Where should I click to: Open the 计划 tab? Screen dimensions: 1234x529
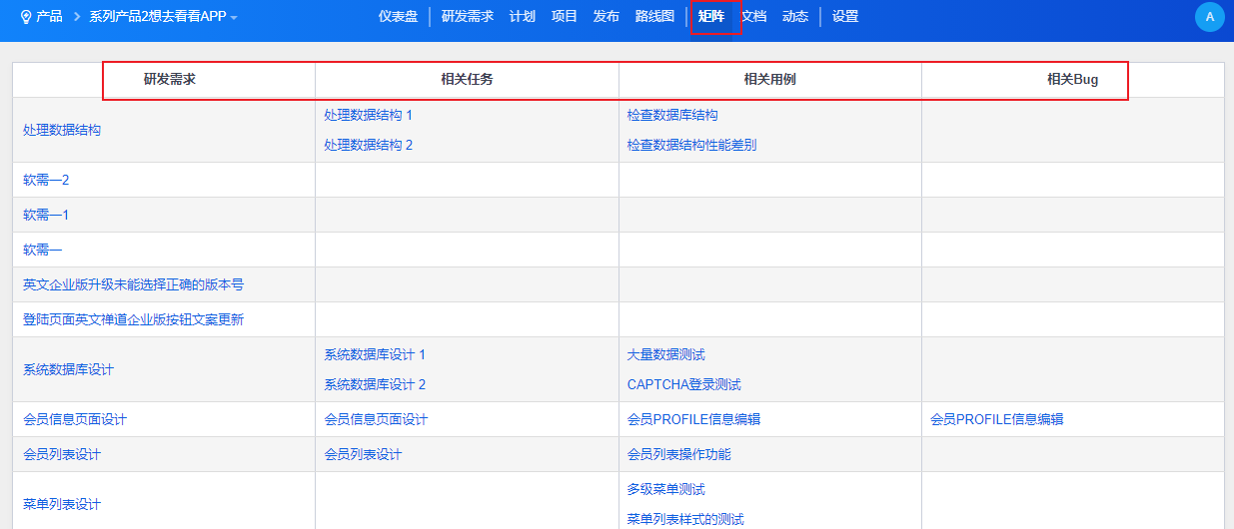523,17
